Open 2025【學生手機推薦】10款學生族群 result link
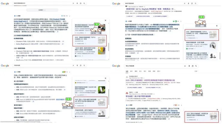The height and width of the screenshot is (124, 222). click(150, 80)
